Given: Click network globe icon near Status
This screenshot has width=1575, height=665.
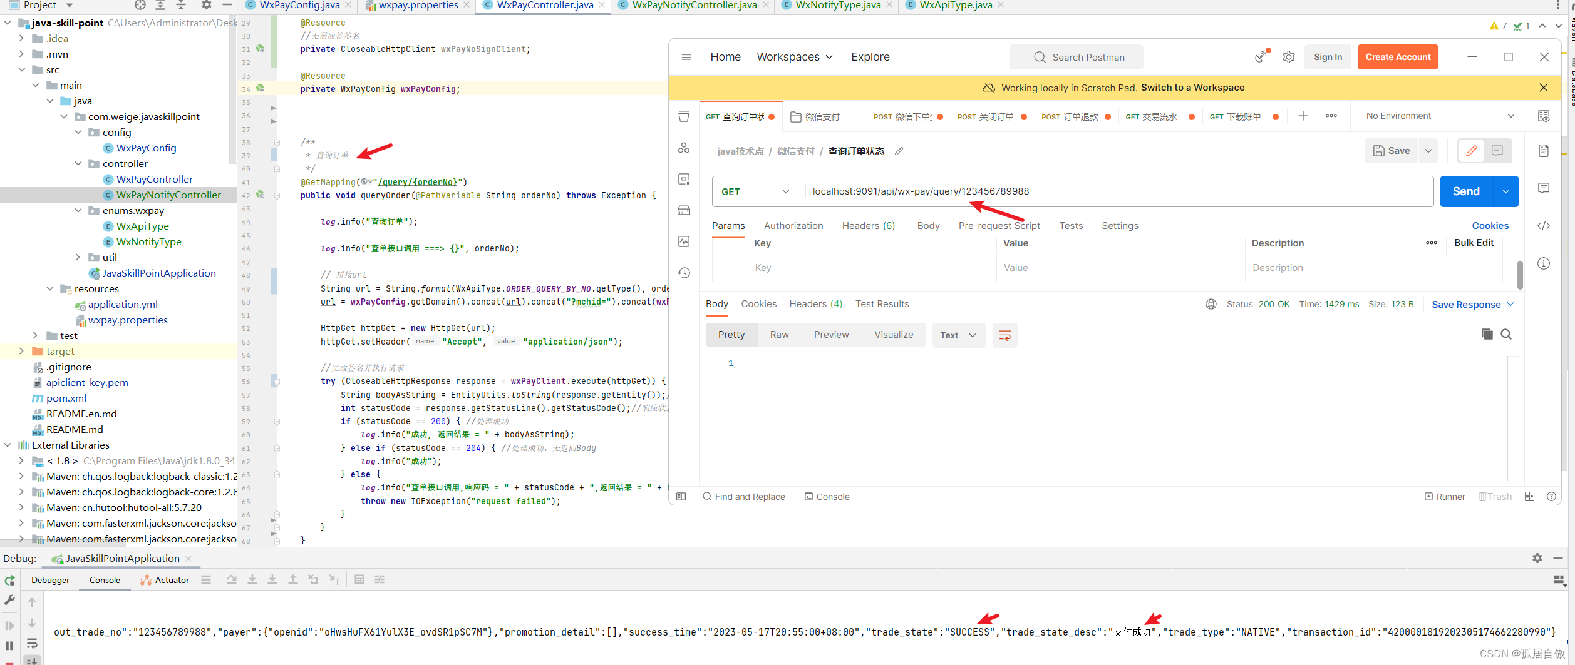Looking at the screenshot, I should point(1211,304).
